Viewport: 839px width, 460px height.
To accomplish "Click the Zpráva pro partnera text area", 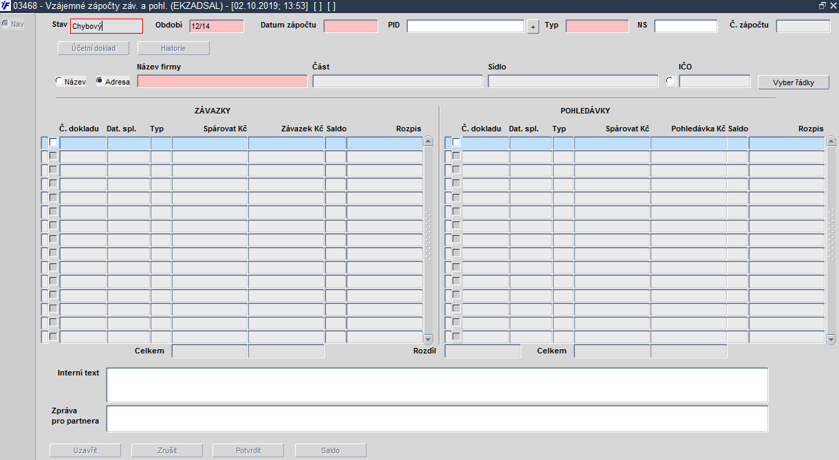I will (x=437, y=419).
